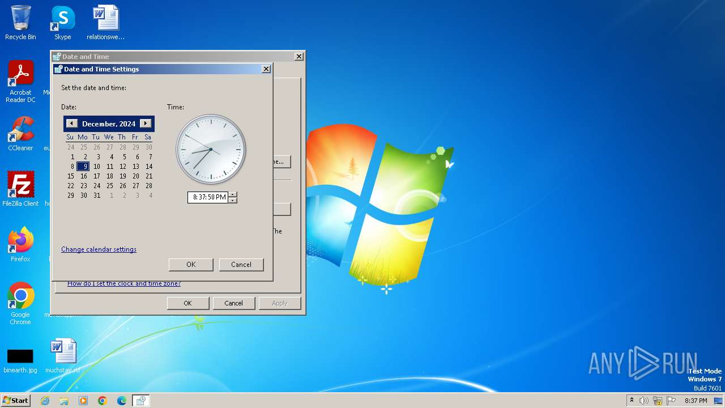Click the December, 2024 month header
The width and height of the screenshot is (725, 408).
point(109,124)
